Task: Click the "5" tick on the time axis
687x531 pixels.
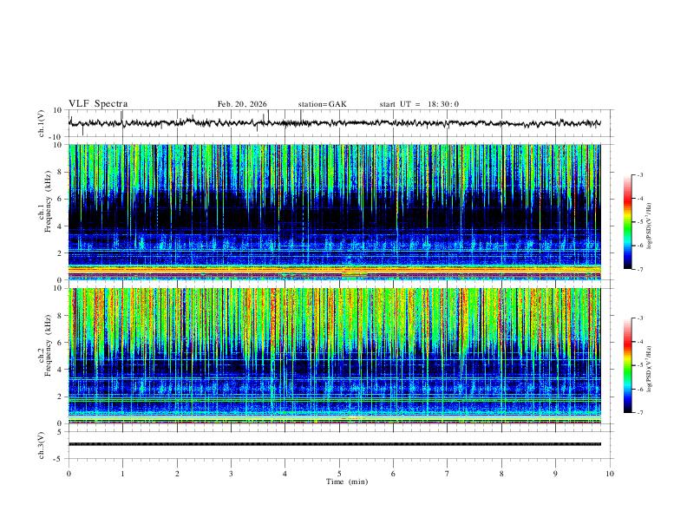Action: 339,474
